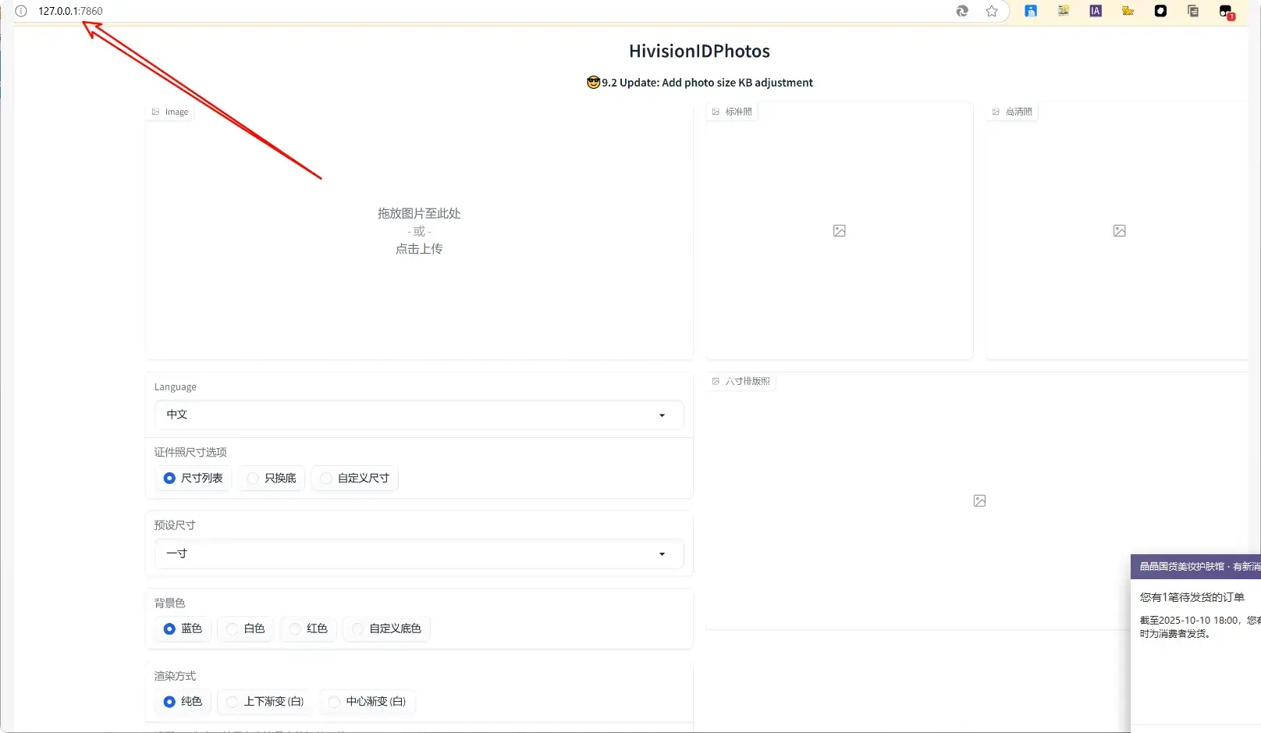Click the bookmark star icon in address bar
Screen dimensions: 1261x733
pos(992,11)
